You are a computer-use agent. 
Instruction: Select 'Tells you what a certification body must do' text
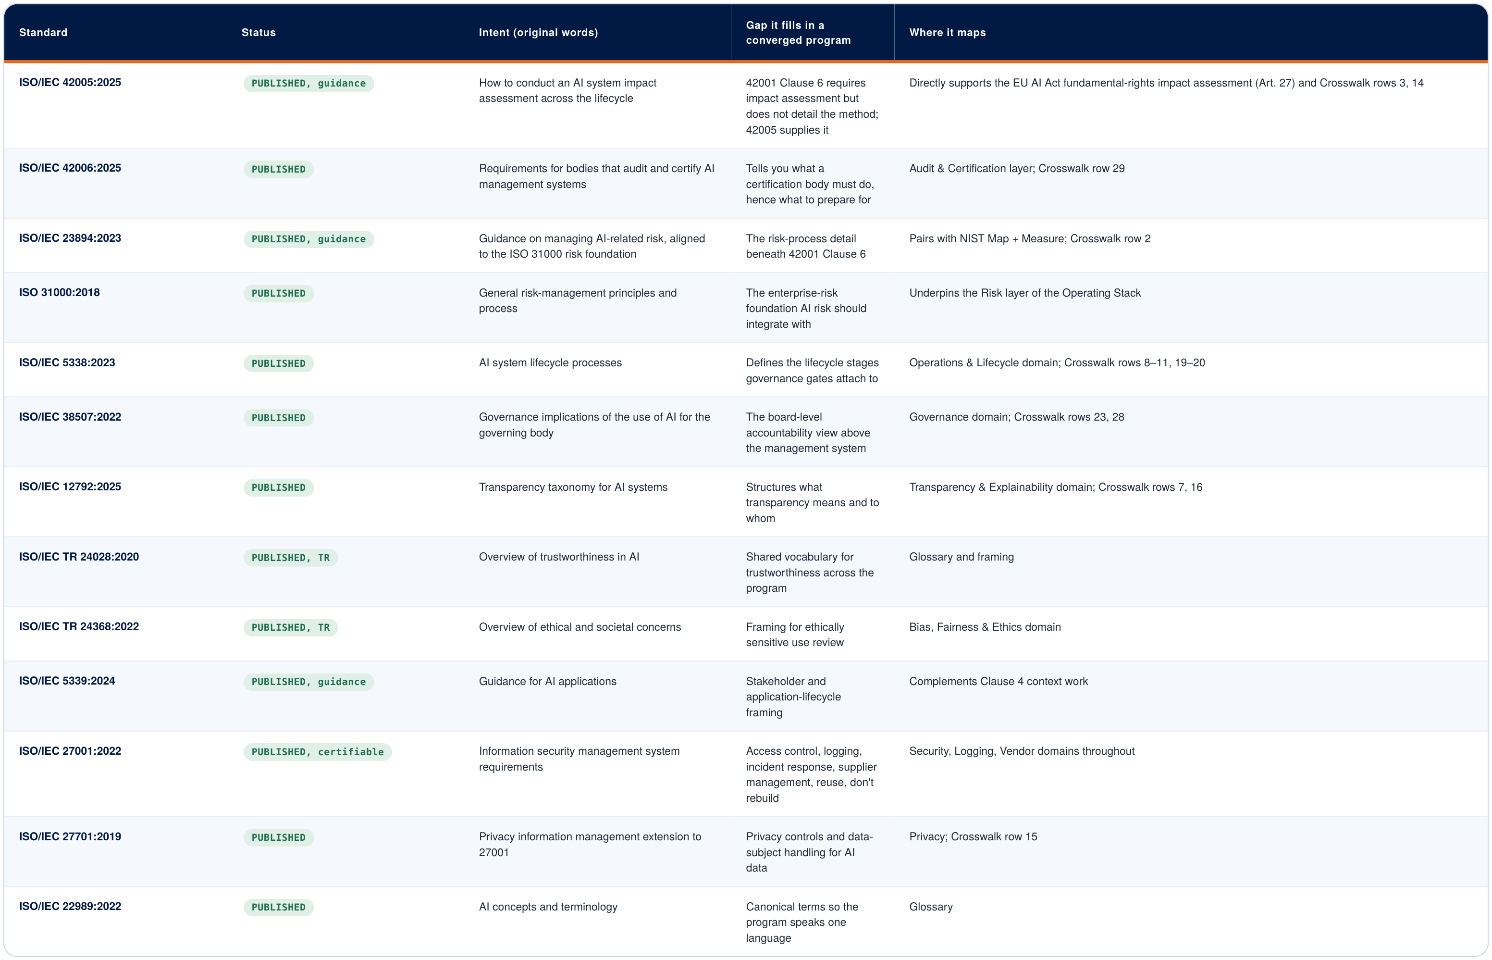tap(810, 184)
